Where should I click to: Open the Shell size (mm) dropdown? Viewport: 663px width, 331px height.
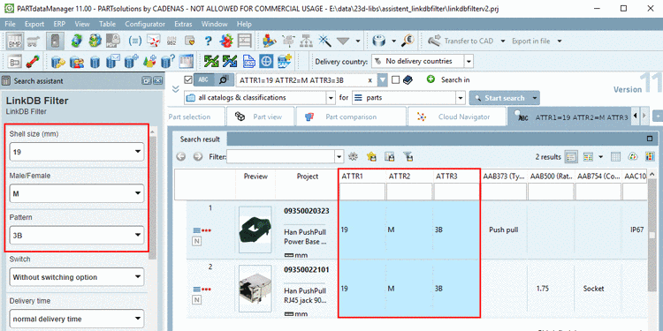tap(77, 152)
